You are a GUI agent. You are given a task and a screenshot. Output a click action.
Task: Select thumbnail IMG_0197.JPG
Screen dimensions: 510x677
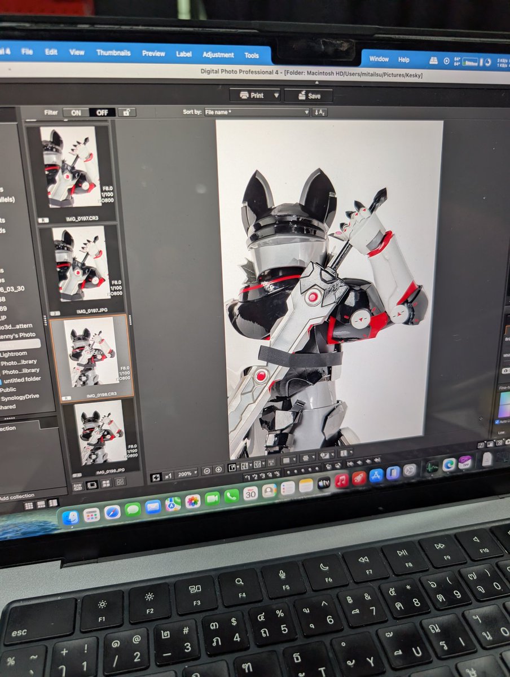(x=81, y=269)
